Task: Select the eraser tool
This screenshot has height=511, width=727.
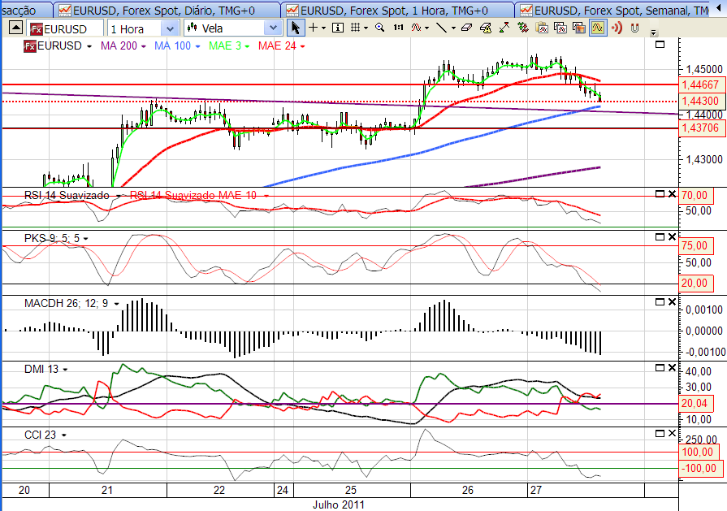Action: click(x=465, y=28)
